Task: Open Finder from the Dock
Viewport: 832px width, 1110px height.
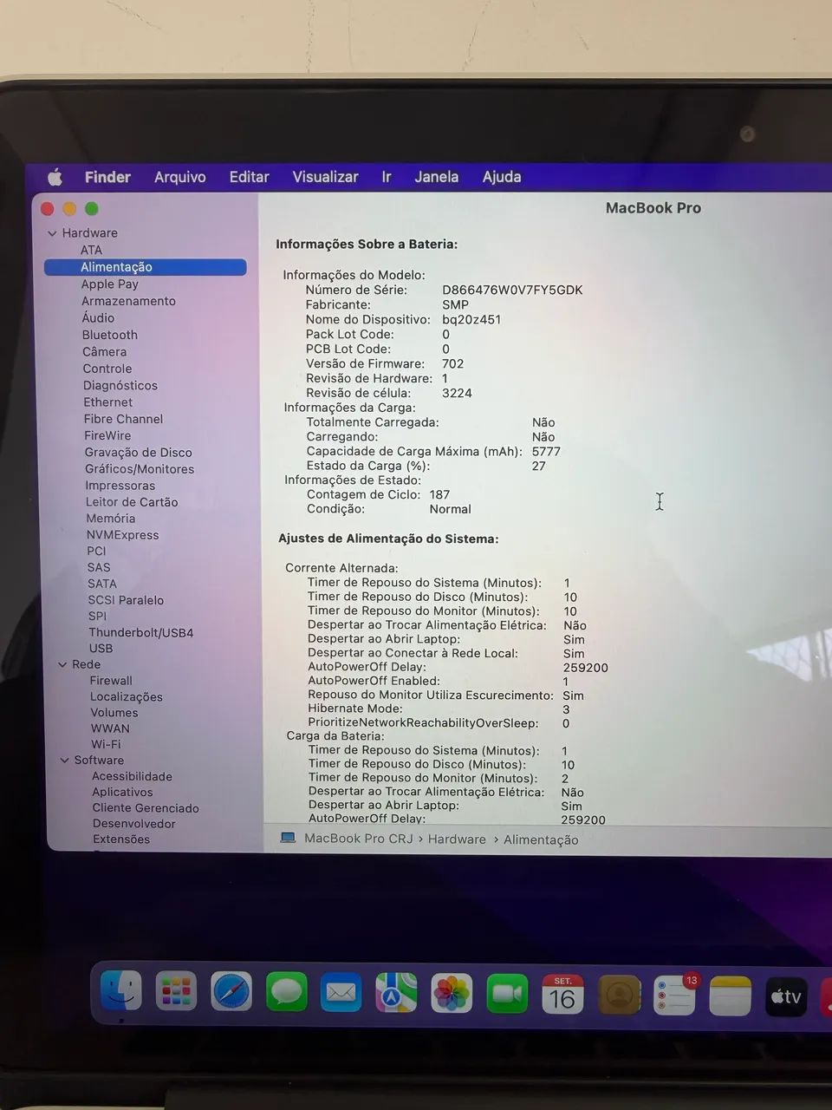Action: (121, 991)
